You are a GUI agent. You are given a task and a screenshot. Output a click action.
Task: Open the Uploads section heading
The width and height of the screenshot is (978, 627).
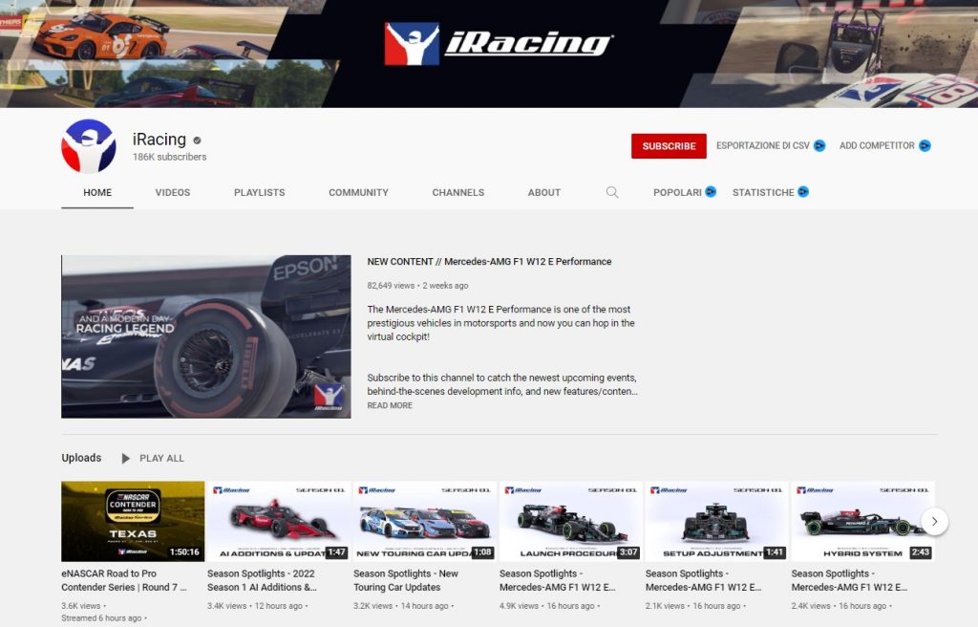pyautogui.click(x=81, y=458)
